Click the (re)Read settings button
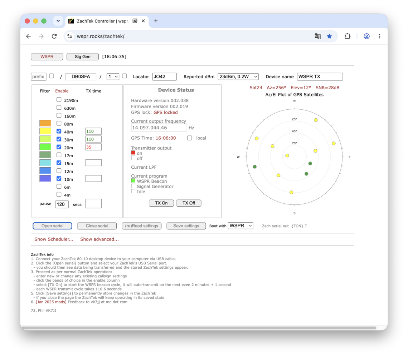This screenshot has height=357, width=408. tap(142, 226)
